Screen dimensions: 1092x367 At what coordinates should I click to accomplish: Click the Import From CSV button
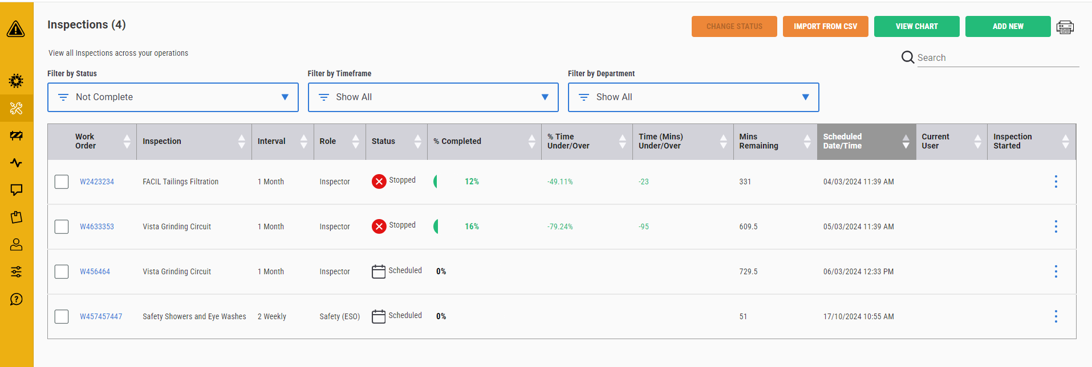(825, 27)
